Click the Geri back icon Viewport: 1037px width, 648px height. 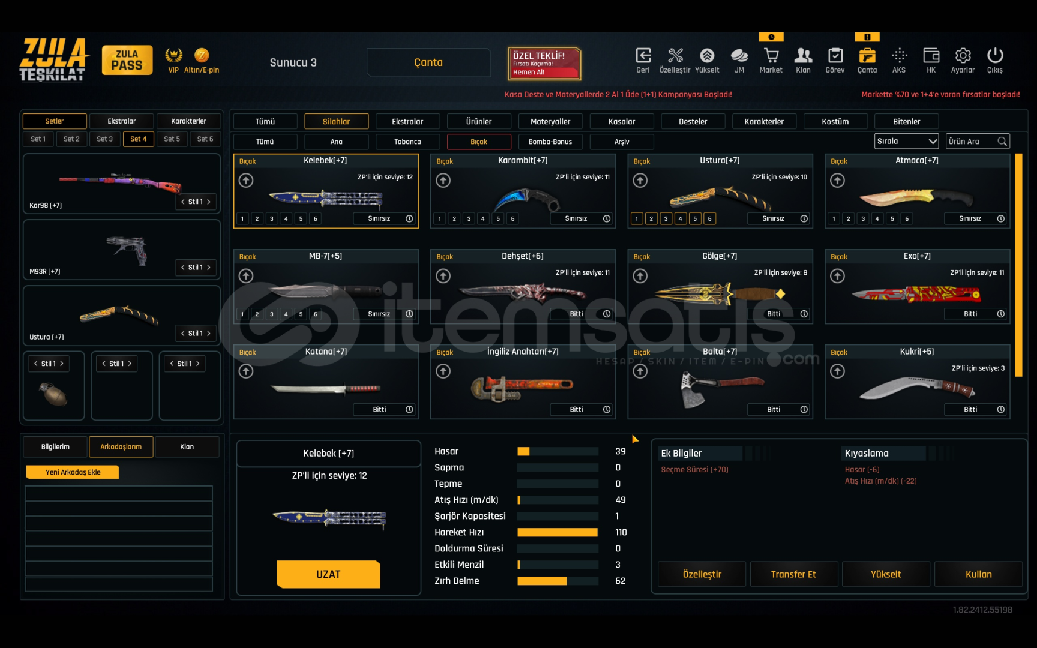[643, 56]
